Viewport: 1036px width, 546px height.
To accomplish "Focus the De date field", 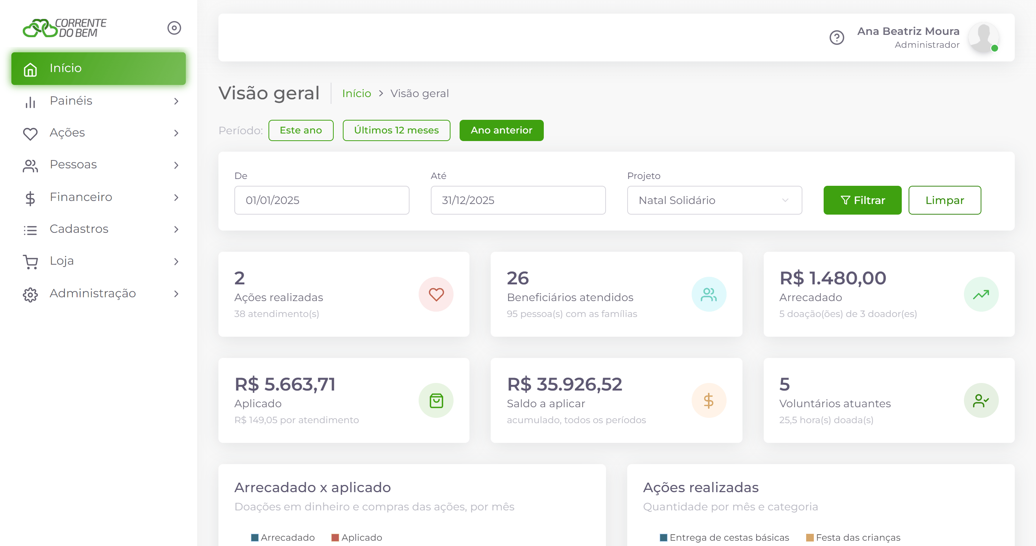I will [x=322, y=200].
